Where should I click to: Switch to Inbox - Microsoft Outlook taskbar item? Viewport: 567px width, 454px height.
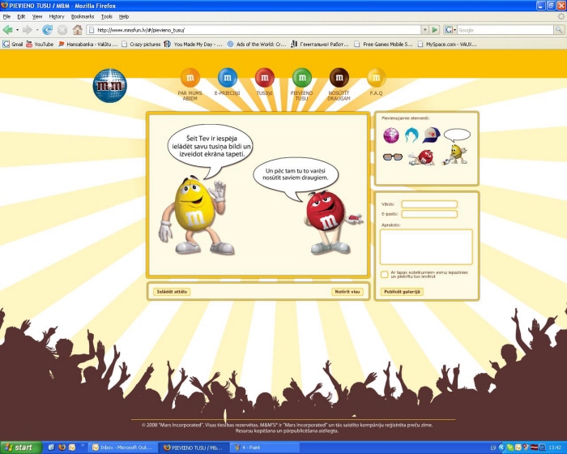(x=123, y=448)
